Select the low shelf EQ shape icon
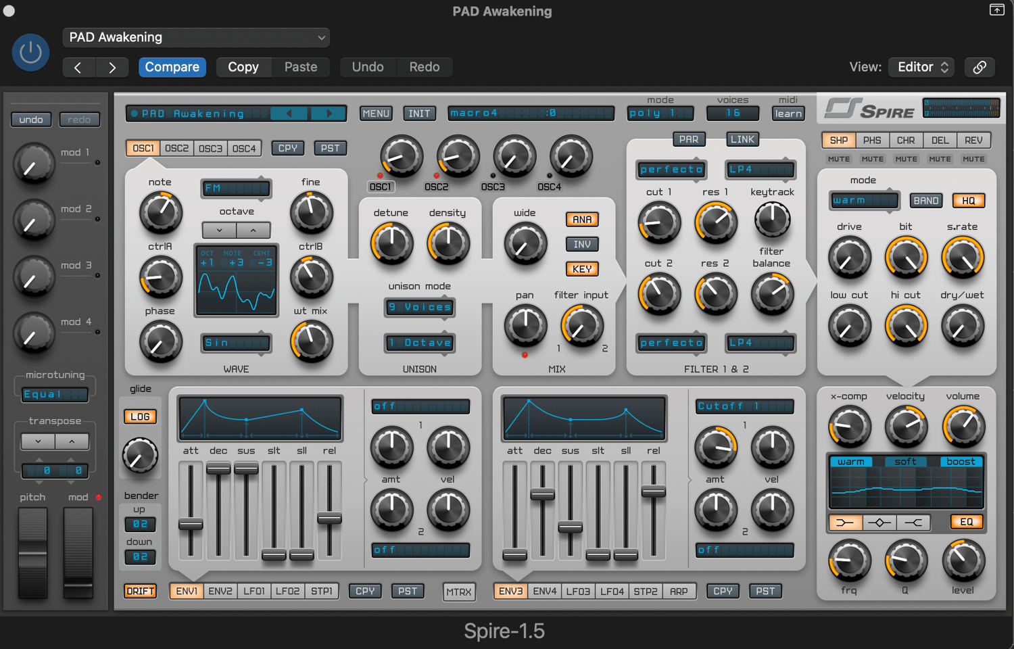 (845, 523)
